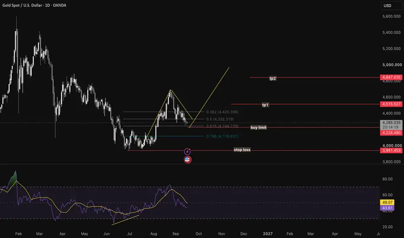The width and height of the screenshot is (404, 238).
Task: Click the US flag economic event icon
Action: tap(188, 160)
